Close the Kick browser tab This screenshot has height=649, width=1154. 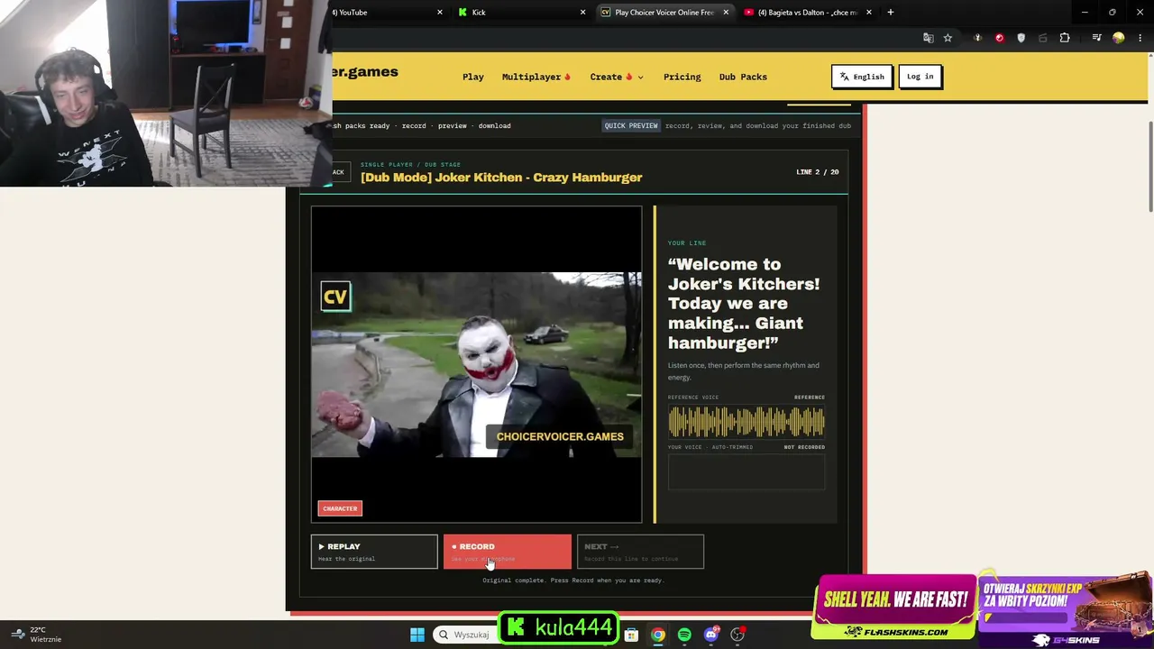tap(582, 13)
